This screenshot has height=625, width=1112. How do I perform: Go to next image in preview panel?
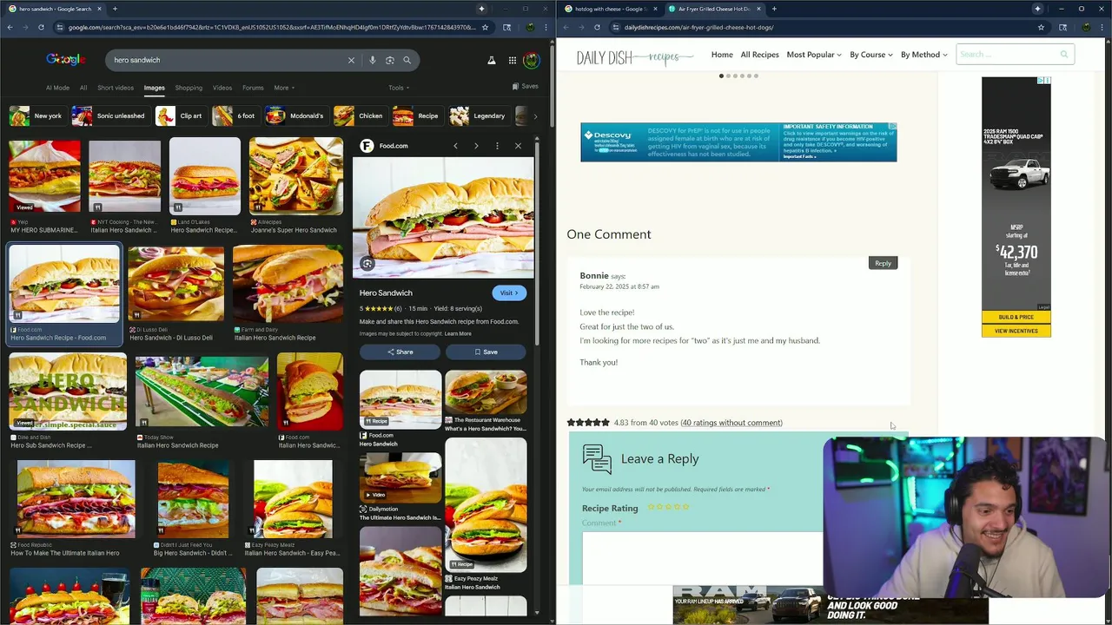476,146
